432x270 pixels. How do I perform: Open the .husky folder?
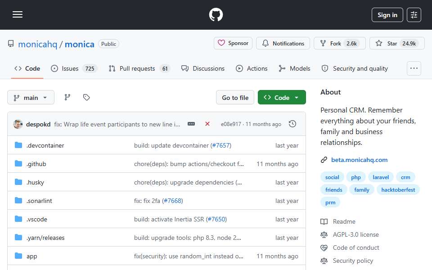point(35,182)
